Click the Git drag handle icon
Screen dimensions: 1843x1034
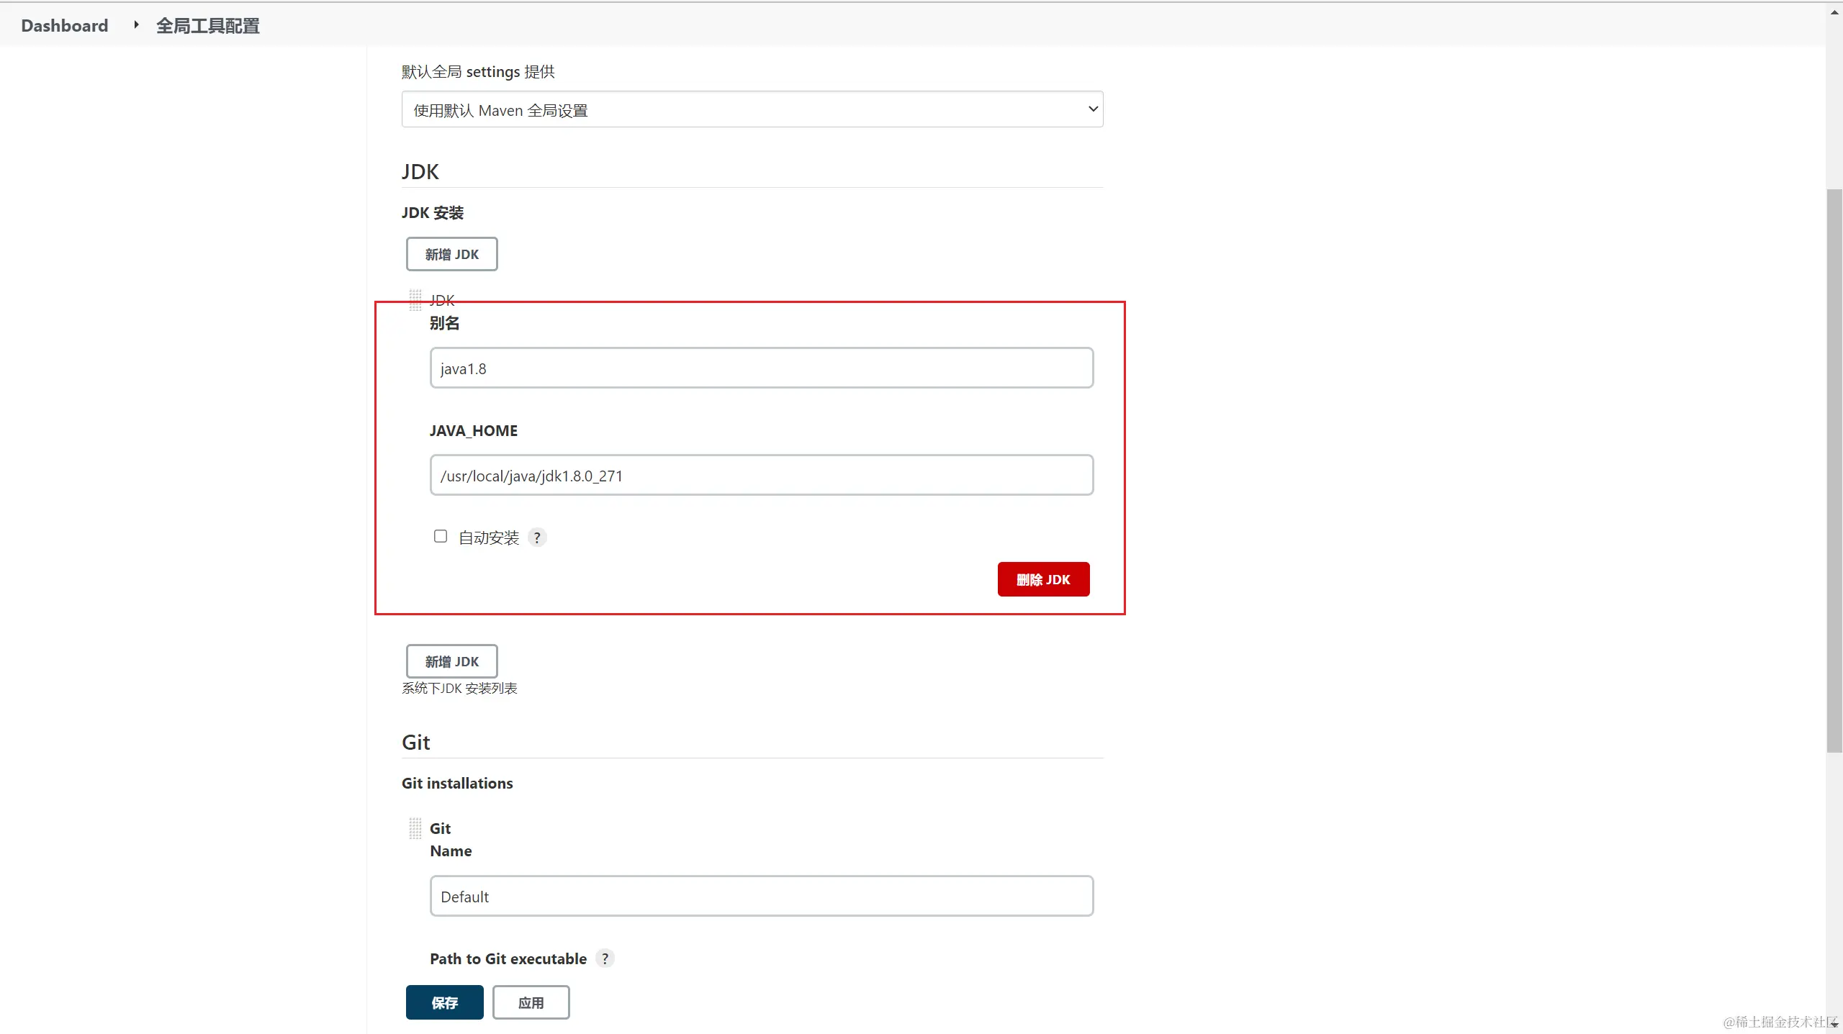tap(415, 828)
